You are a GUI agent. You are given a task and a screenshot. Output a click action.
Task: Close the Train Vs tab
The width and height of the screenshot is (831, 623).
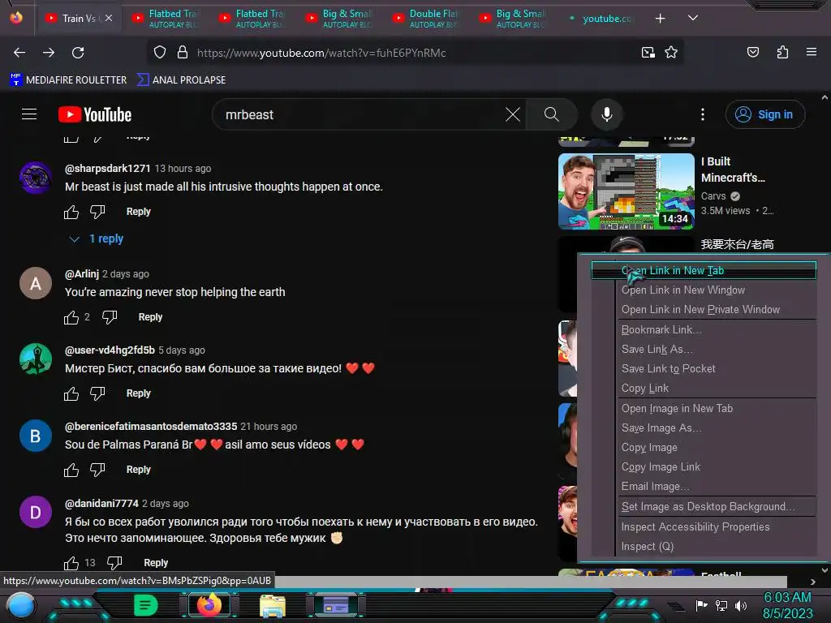109,18
